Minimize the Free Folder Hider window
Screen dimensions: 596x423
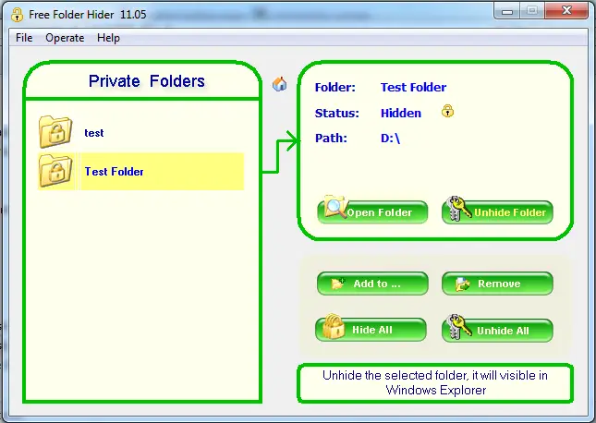pos(507,11)
